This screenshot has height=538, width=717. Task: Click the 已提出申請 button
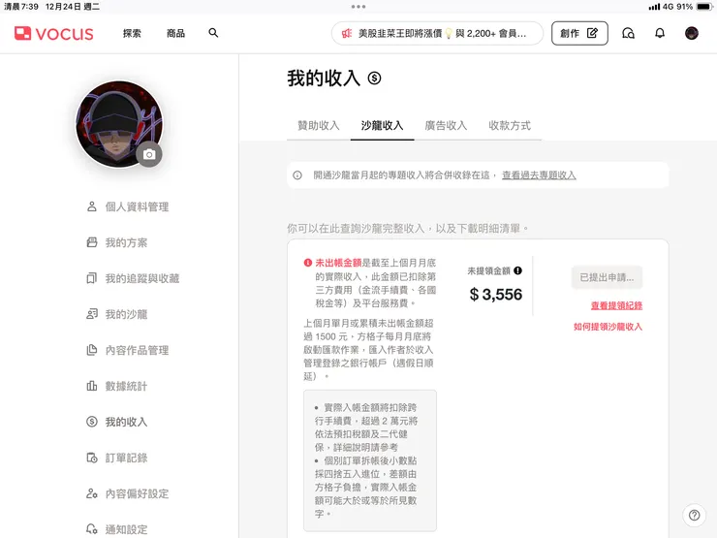click(x=607, y=277)
